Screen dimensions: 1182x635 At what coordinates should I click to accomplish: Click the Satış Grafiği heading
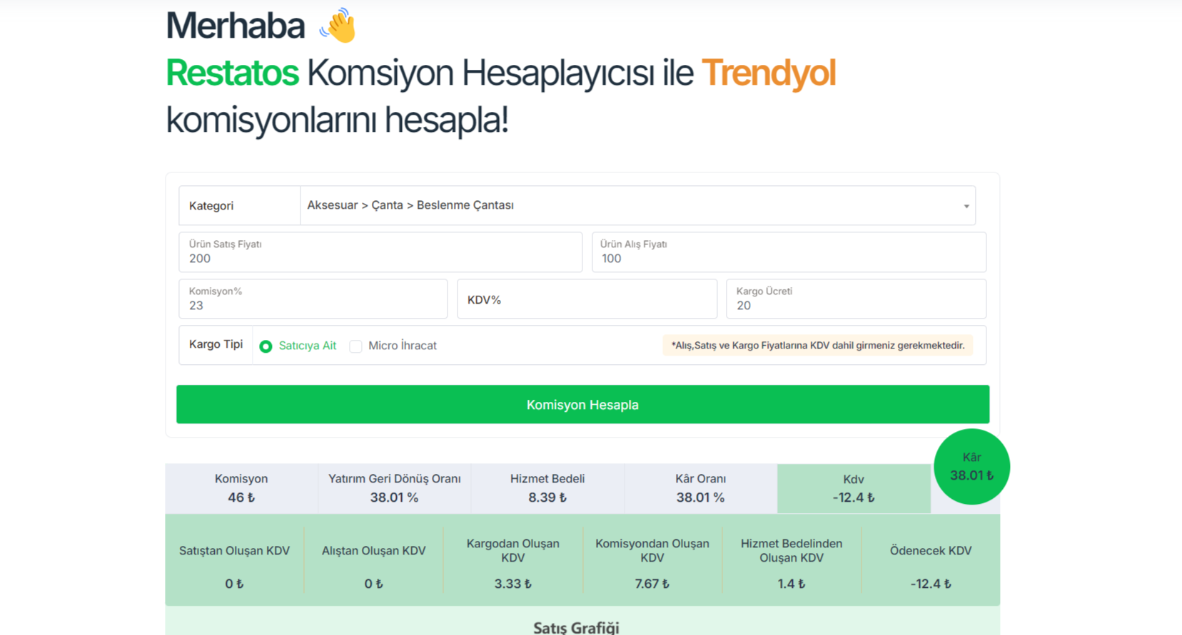[x=576, y=627]
